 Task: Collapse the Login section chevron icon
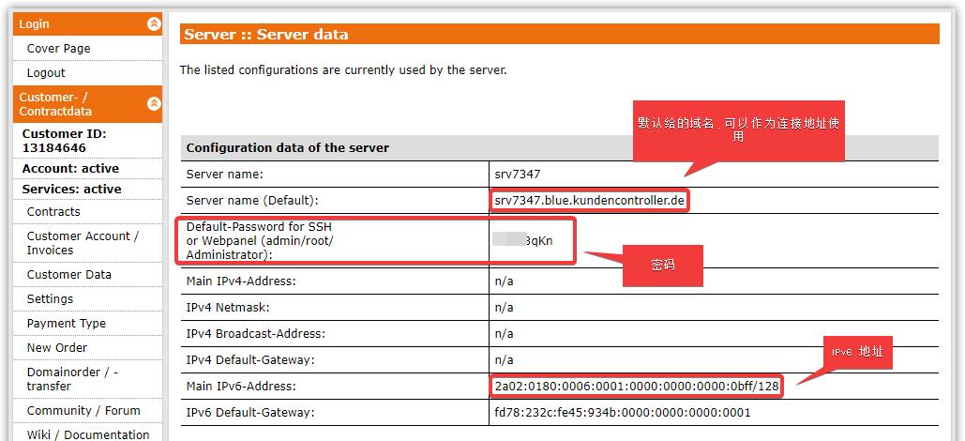154,24
